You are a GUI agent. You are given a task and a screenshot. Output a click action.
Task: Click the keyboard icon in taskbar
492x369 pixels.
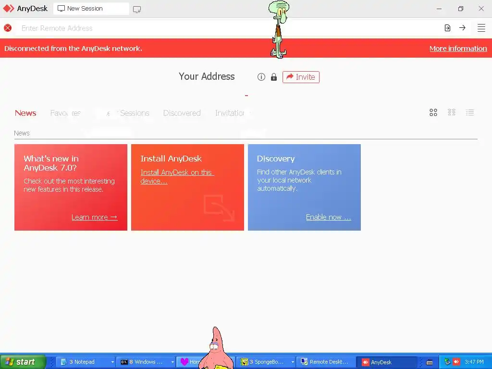(430, 362)
